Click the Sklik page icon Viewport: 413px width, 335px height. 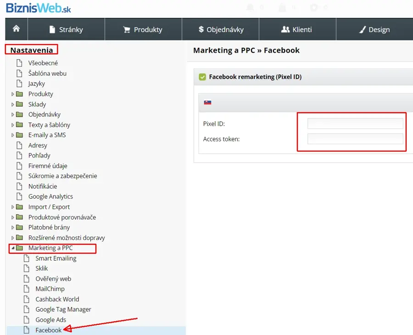pyautogui.click(x=26, y=268)
